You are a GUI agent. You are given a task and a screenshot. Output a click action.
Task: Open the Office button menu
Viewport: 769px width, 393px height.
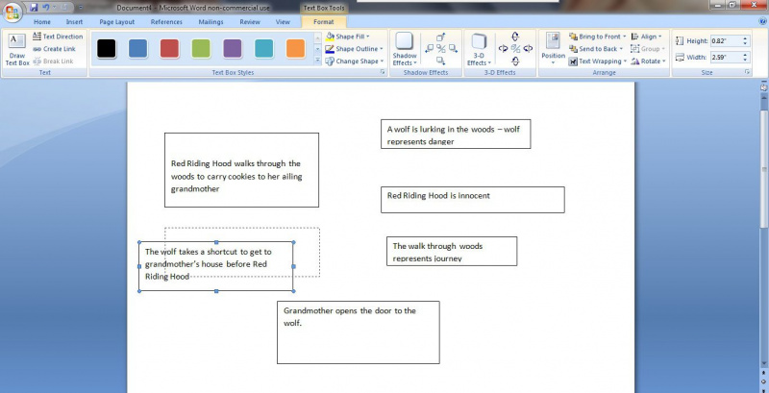click(x=12, y=12)
